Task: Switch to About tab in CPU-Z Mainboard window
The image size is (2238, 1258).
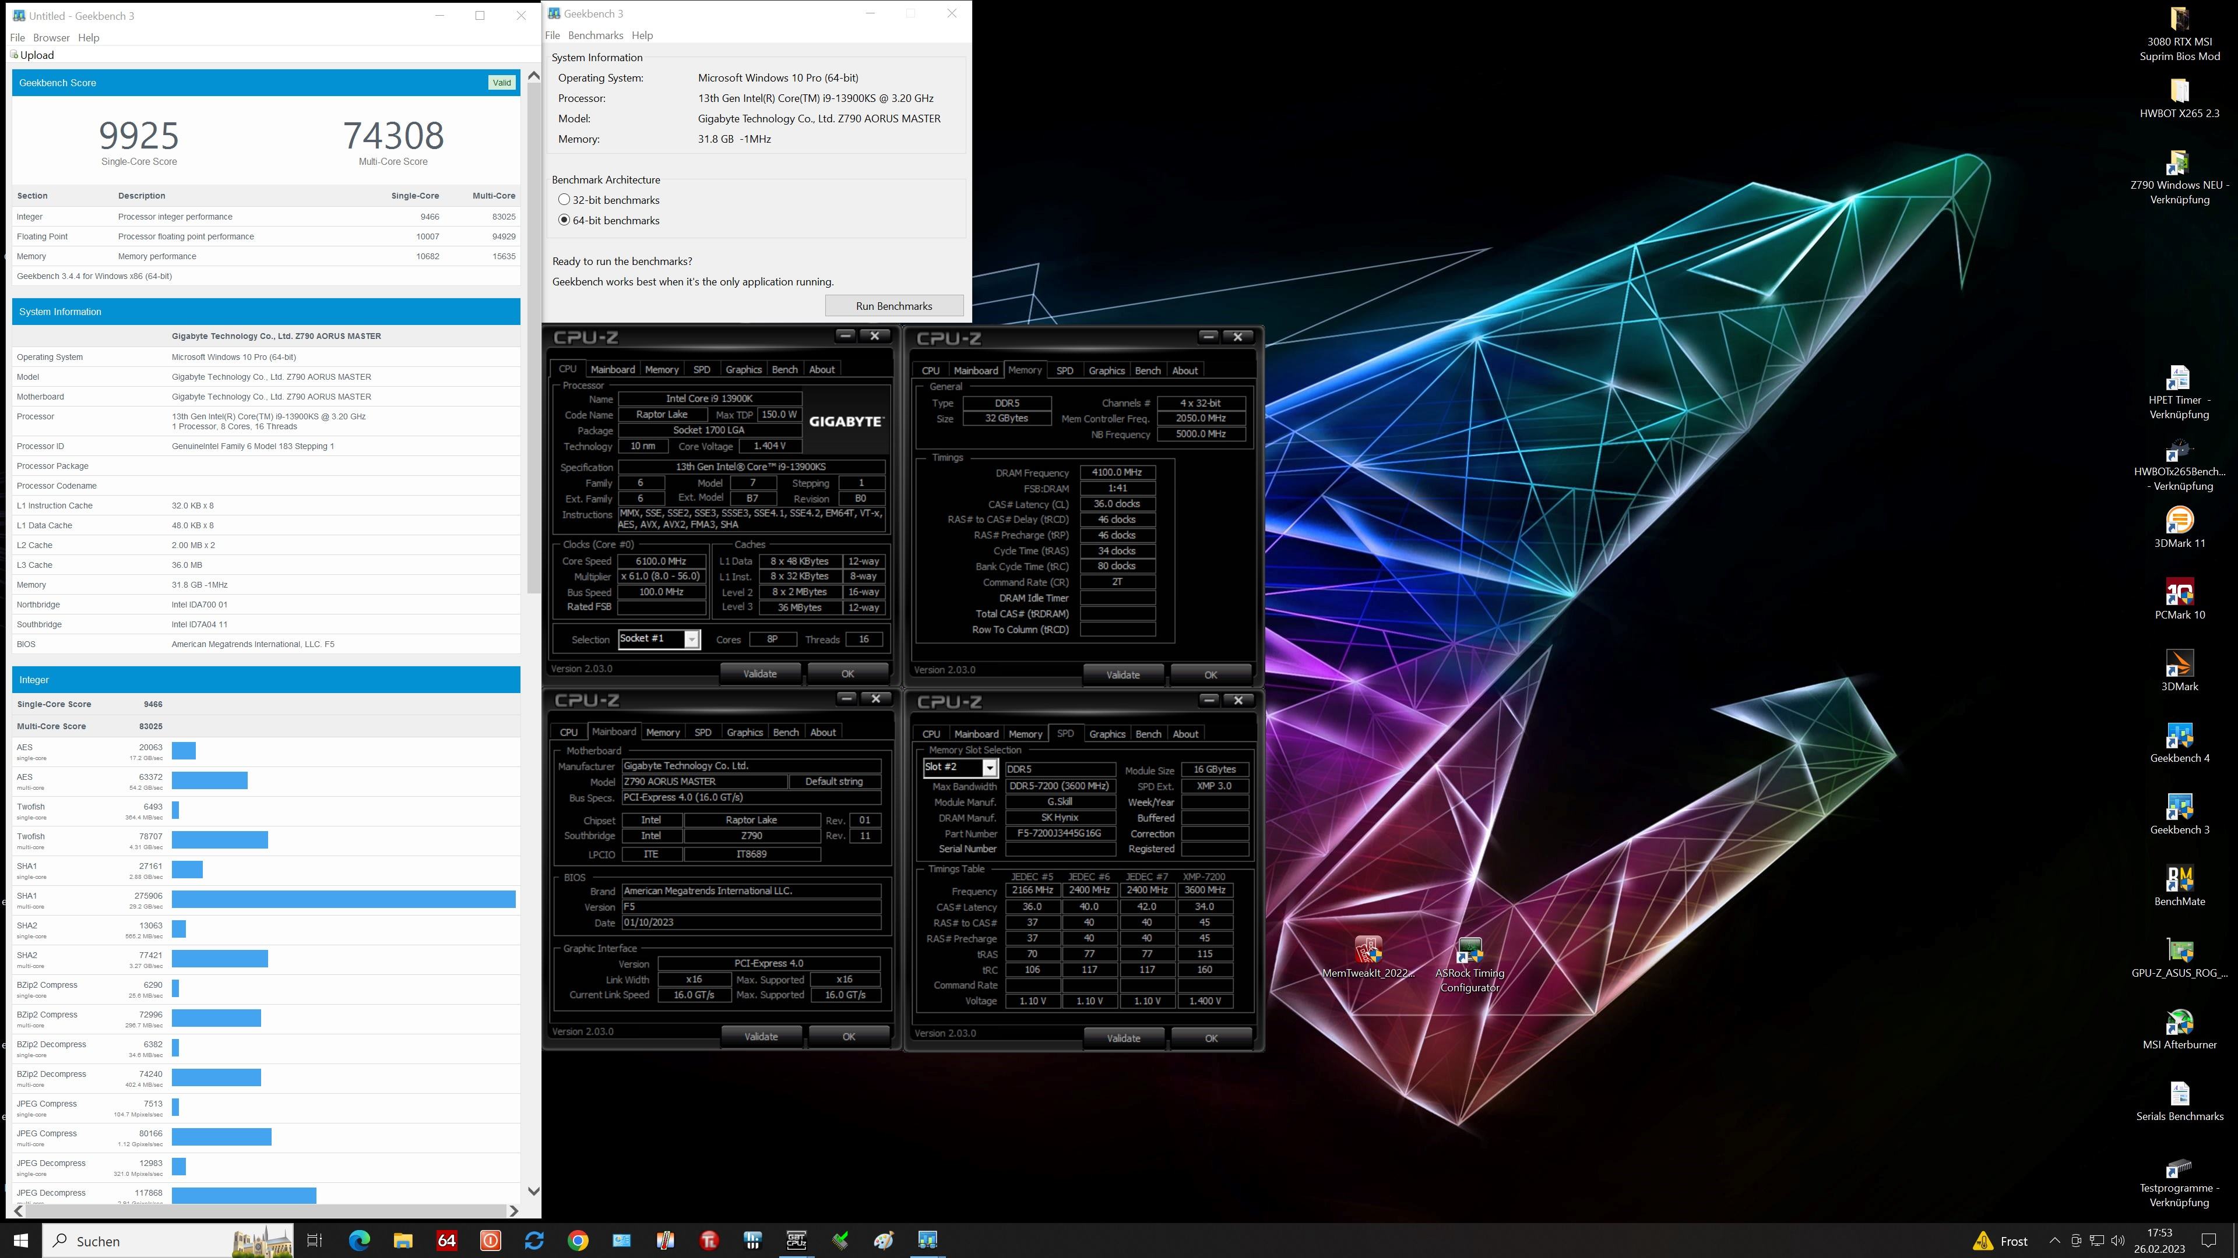Action: (x=823, y=733)
